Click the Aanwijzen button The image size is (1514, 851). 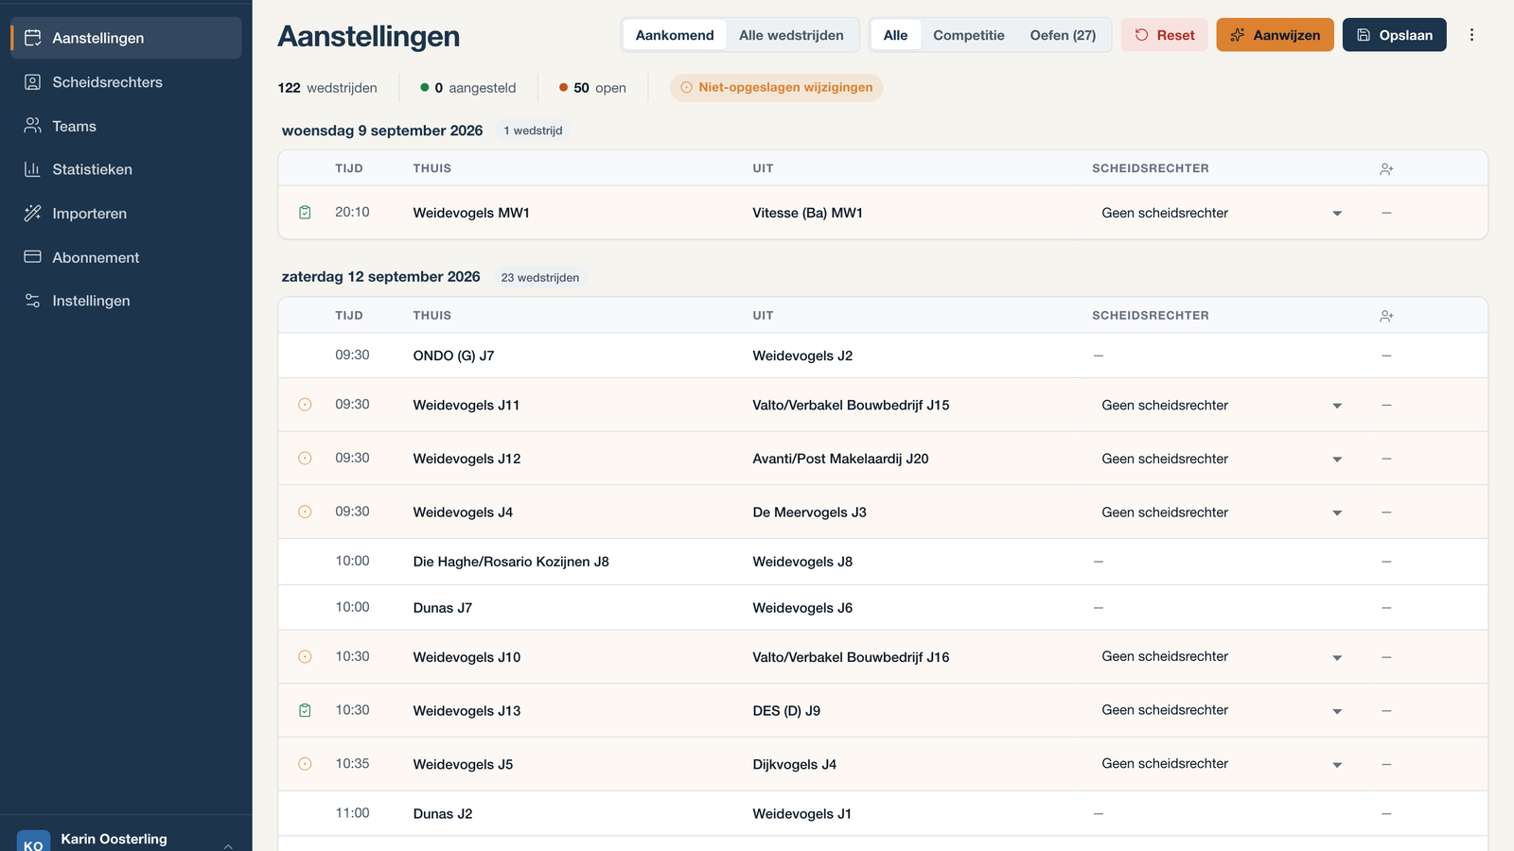[1275, 35]
